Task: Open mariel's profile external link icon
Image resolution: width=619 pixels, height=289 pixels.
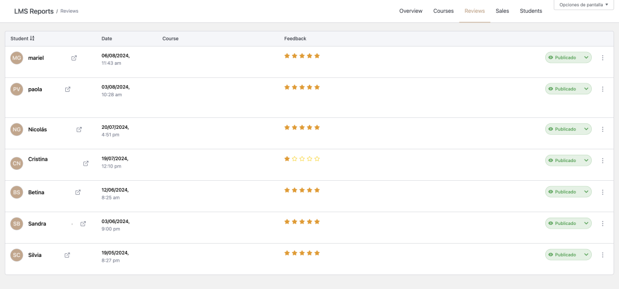Action: 74,58
